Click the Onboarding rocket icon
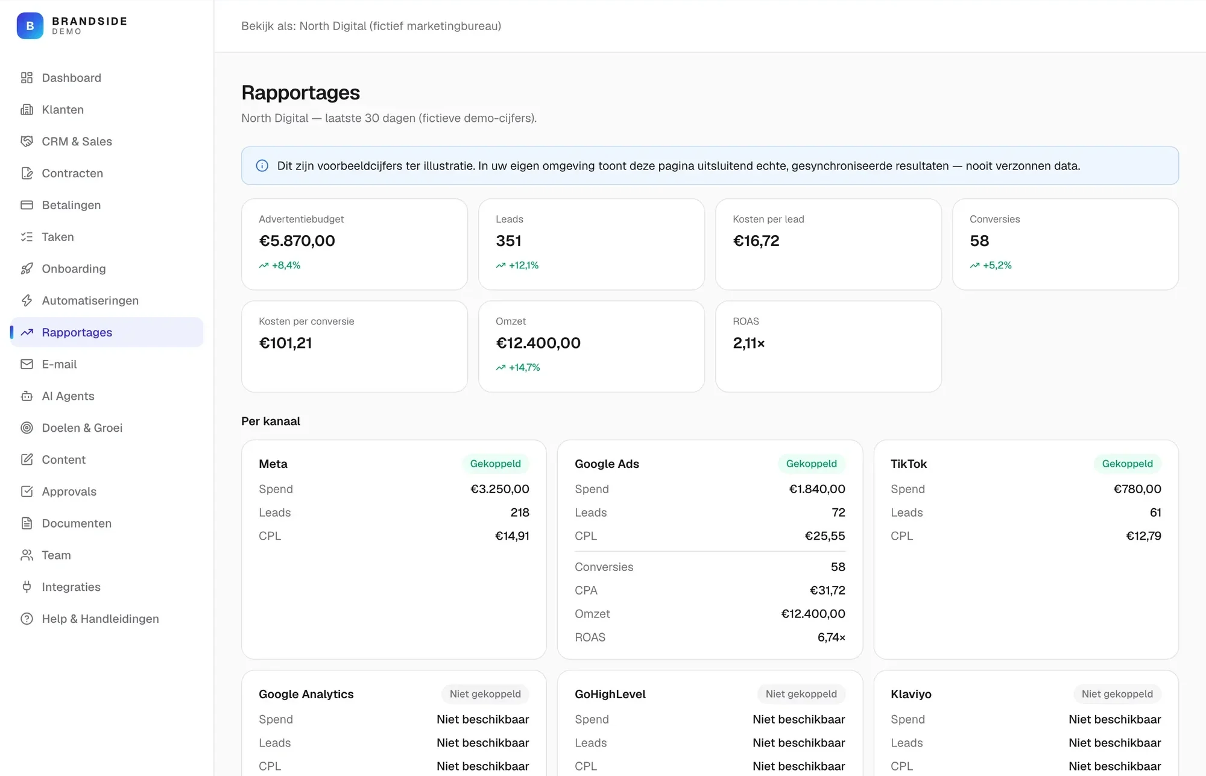 pos(27,269)
